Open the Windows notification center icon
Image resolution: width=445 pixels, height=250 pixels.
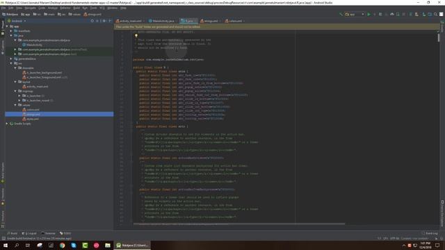coord(437,245)
